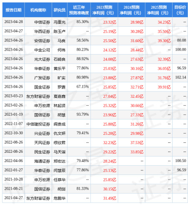
Task: Click the 93.79% accuracy value
Action: tap(83, 114)
